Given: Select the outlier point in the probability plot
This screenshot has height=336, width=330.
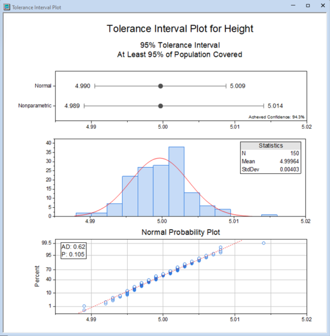Looking at the screenshot, I should pos(264,243).
